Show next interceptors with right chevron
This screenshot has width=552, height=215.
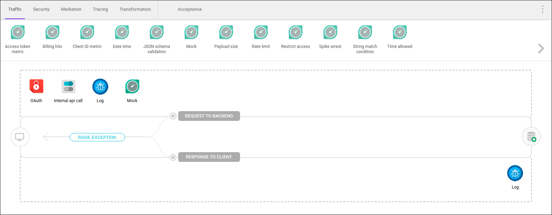pos(541,48)
